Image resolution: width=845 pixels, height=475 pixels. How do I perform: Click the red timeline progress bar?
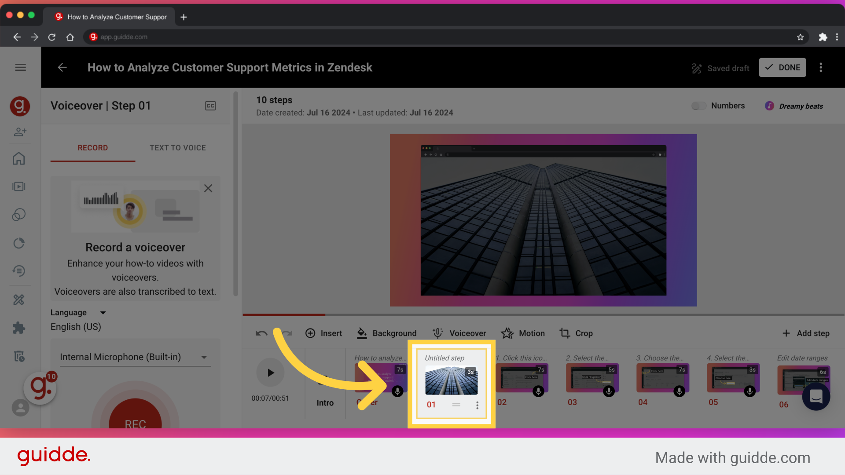(x=284, y=315)
